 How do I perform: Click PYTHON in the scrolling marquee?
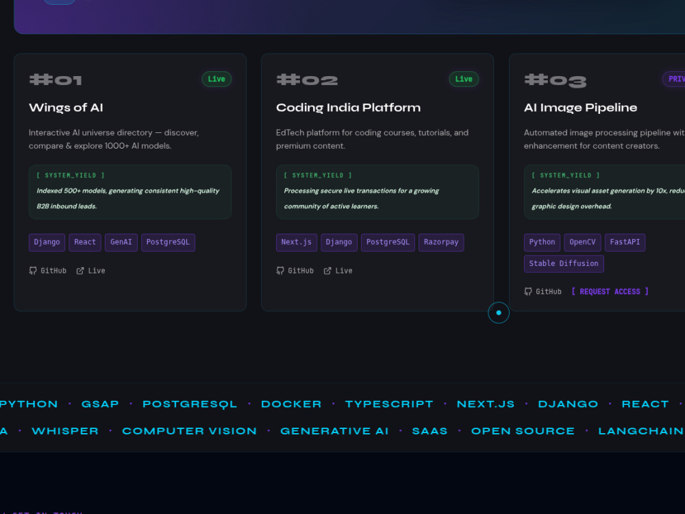(29, 404)
